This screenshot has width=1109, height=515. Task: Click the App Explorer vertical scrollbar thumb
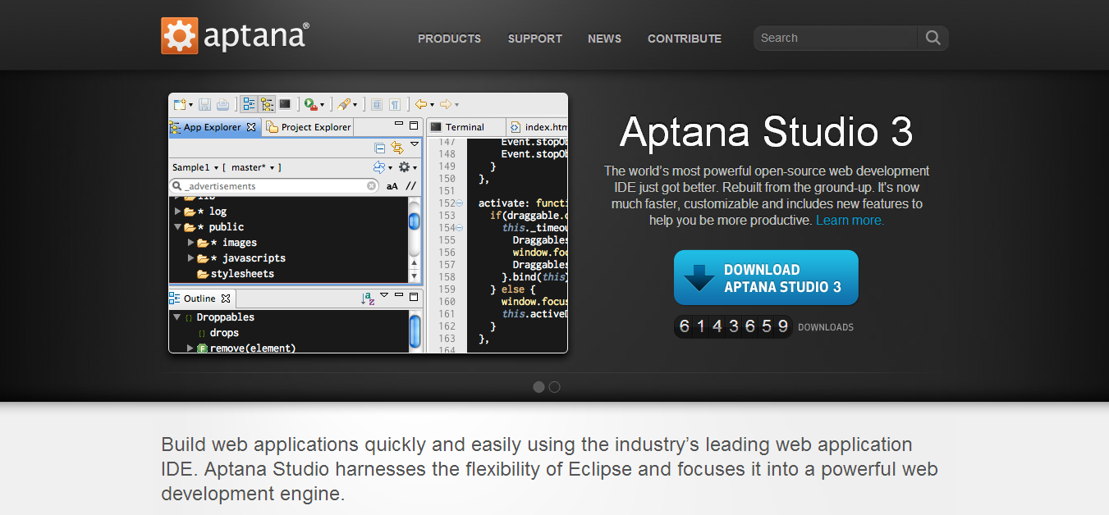415,221
